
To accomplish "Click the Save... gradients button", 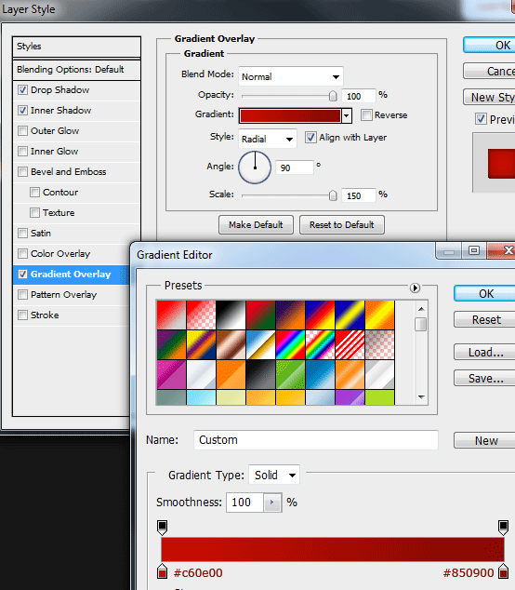I will (x=485, y=378).
